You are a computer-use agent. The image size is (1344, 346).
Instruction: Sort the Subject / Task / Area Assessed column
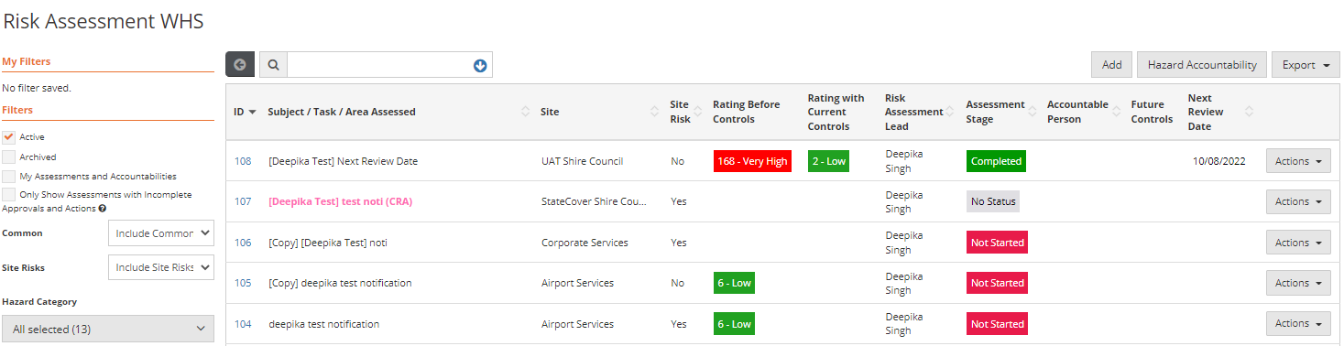coord(525,112)
